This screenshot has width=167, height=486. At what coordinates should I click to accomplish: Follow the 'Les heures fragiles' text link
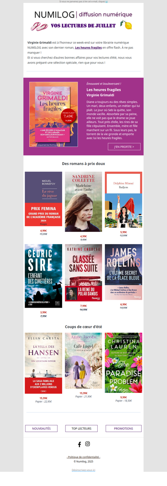[89, 48]
